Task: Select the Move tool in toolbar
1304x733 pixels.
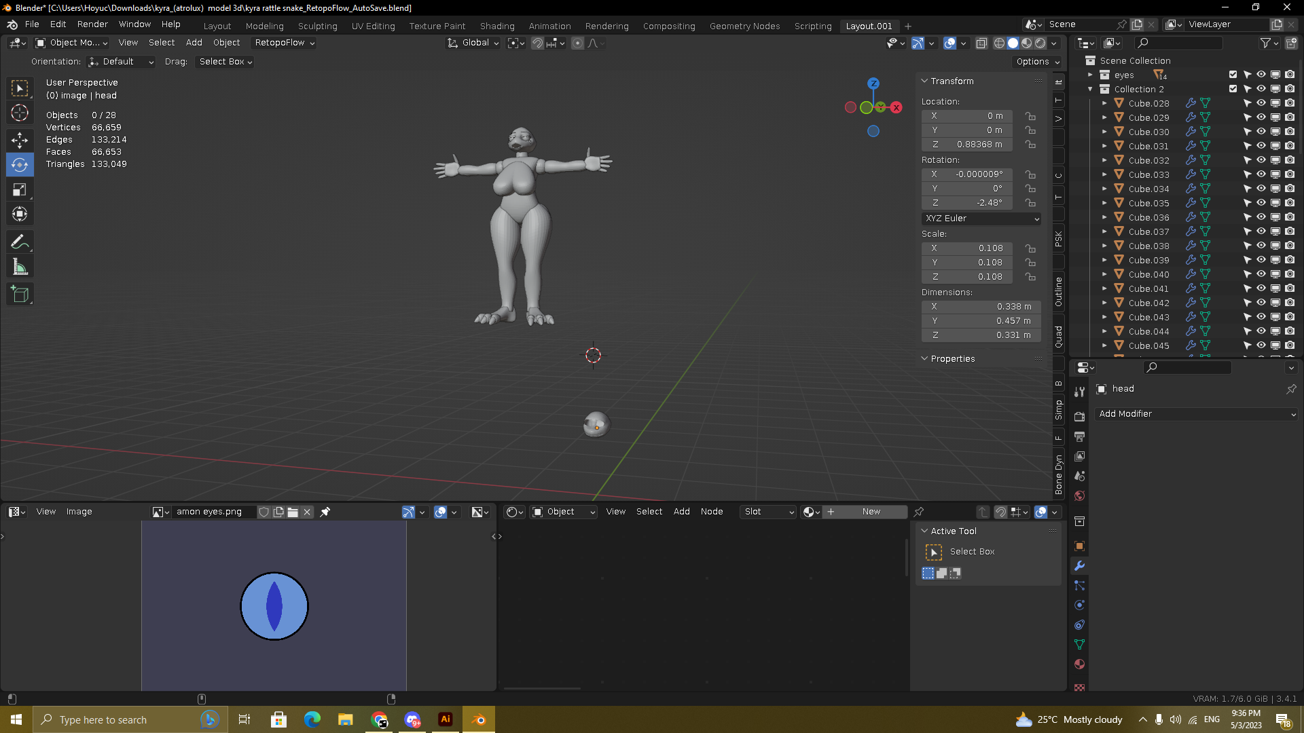Action: 20,140
